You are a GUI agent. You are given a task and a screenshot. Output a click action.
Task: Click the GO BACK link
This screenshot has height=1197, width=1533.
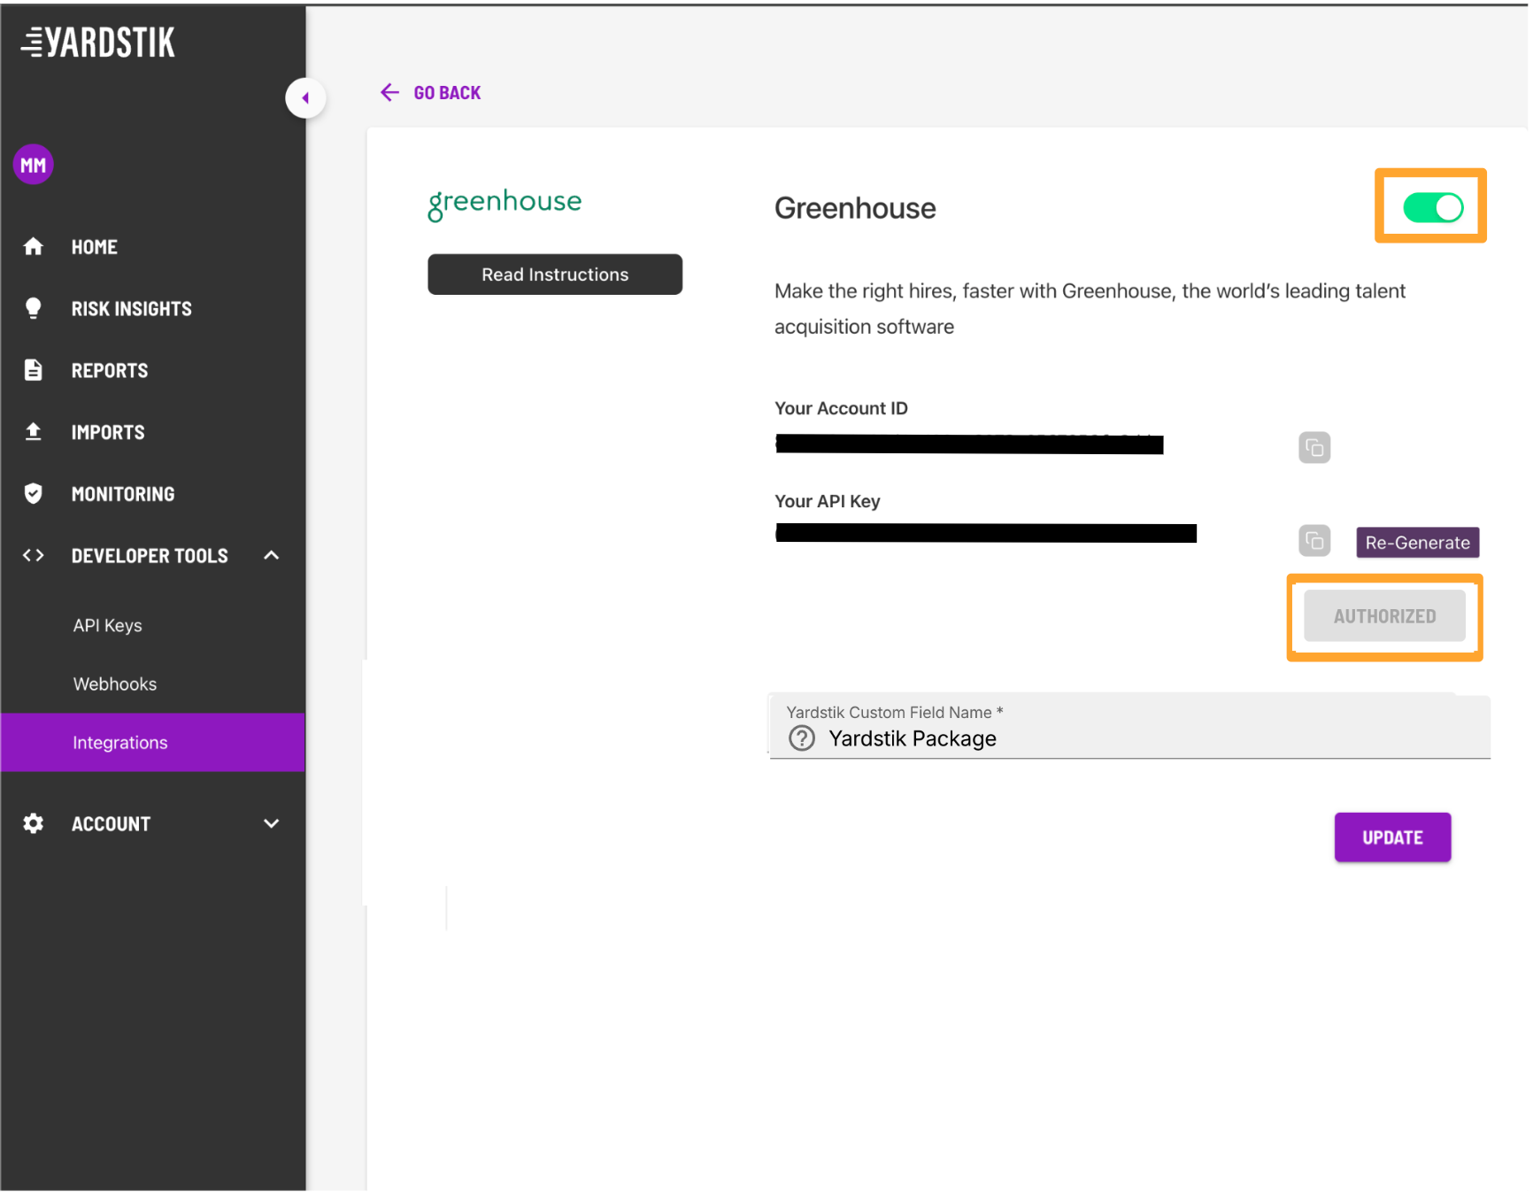448,93
